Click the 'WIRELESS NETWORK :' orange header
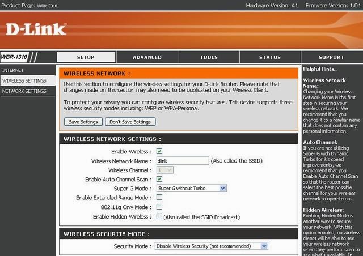 97,74
